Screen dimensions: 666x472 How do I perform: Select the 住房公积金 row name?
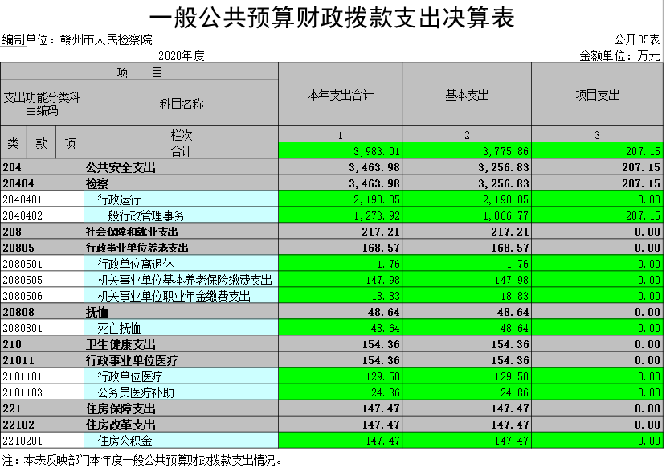coord(125,441)
